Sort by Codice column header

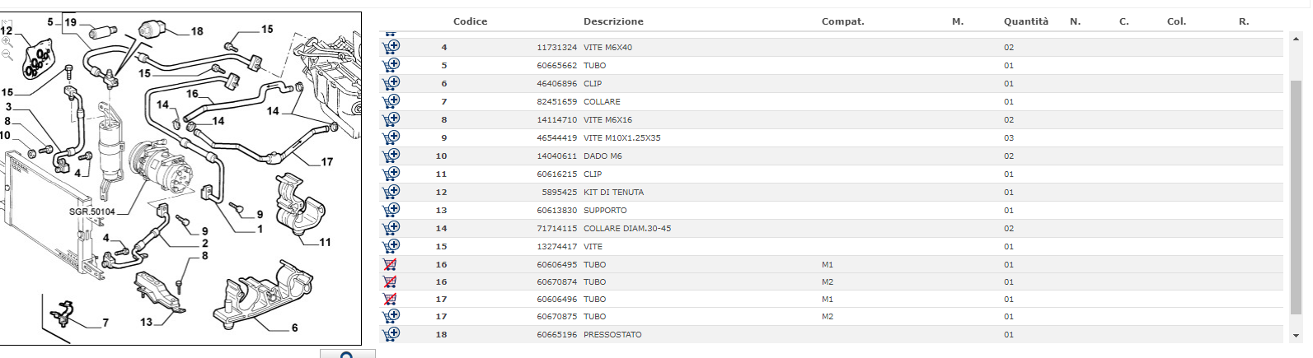coord(470,21)
